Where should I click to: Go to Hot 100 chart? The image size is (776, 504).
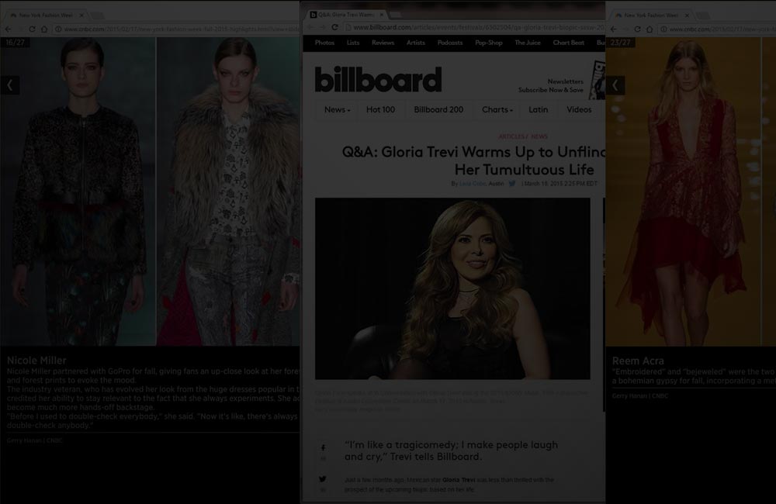pos(380,110)
